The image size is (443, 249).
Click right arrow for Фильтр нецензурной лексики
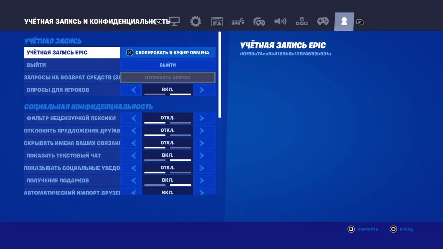coord(202,118)
